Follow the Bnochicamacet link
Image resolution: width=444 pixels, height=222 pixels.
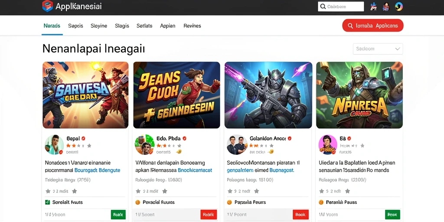(195, 170)
